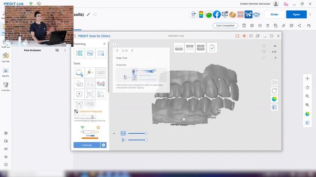Viewport: 316px width, 177px height.
Task: Open Case Talk in left sidebar
Action: [x=5, y=58]
